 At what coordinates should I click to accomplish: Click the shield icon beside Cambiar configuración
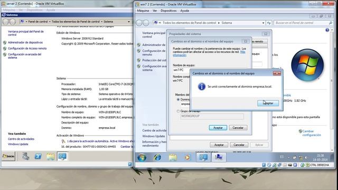pyautogui.click(x=300, y=131)
